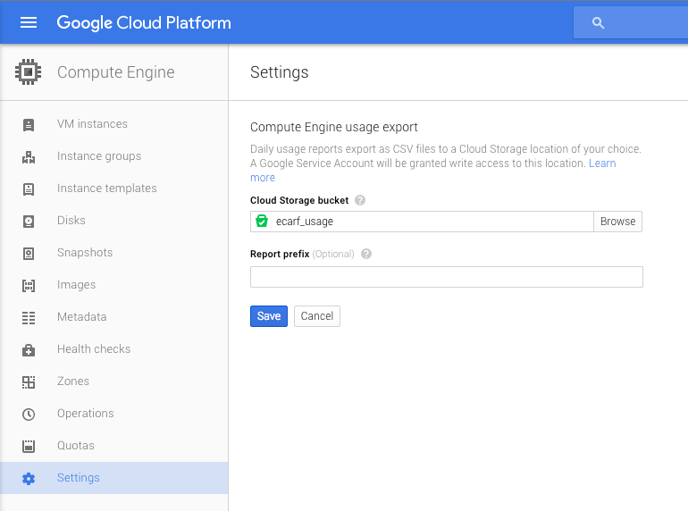Image resolution: width=688 pixels, height=511 pixels.
Task: Click the Disks icon in sidebar
Action: coord(29,221)
